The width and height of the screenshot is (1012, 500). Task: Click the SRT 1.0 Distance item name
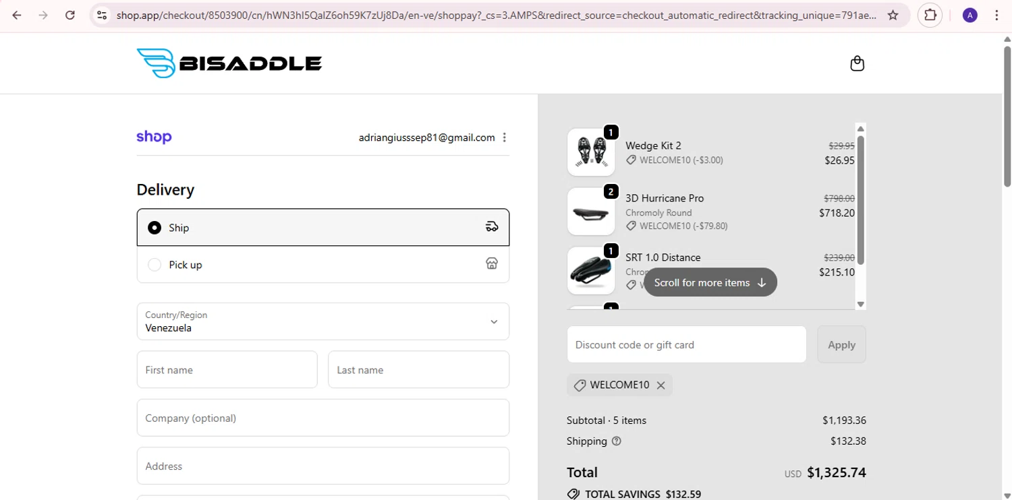(x=663, y=257)
